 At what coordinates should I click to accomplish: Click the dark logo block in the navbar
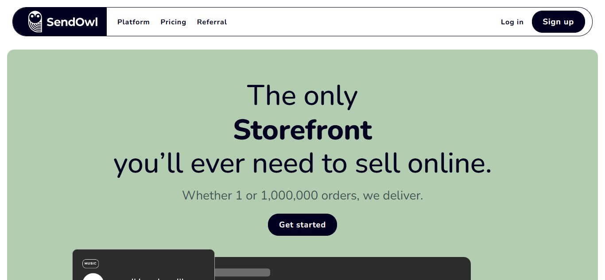click(x=60, y=22)
